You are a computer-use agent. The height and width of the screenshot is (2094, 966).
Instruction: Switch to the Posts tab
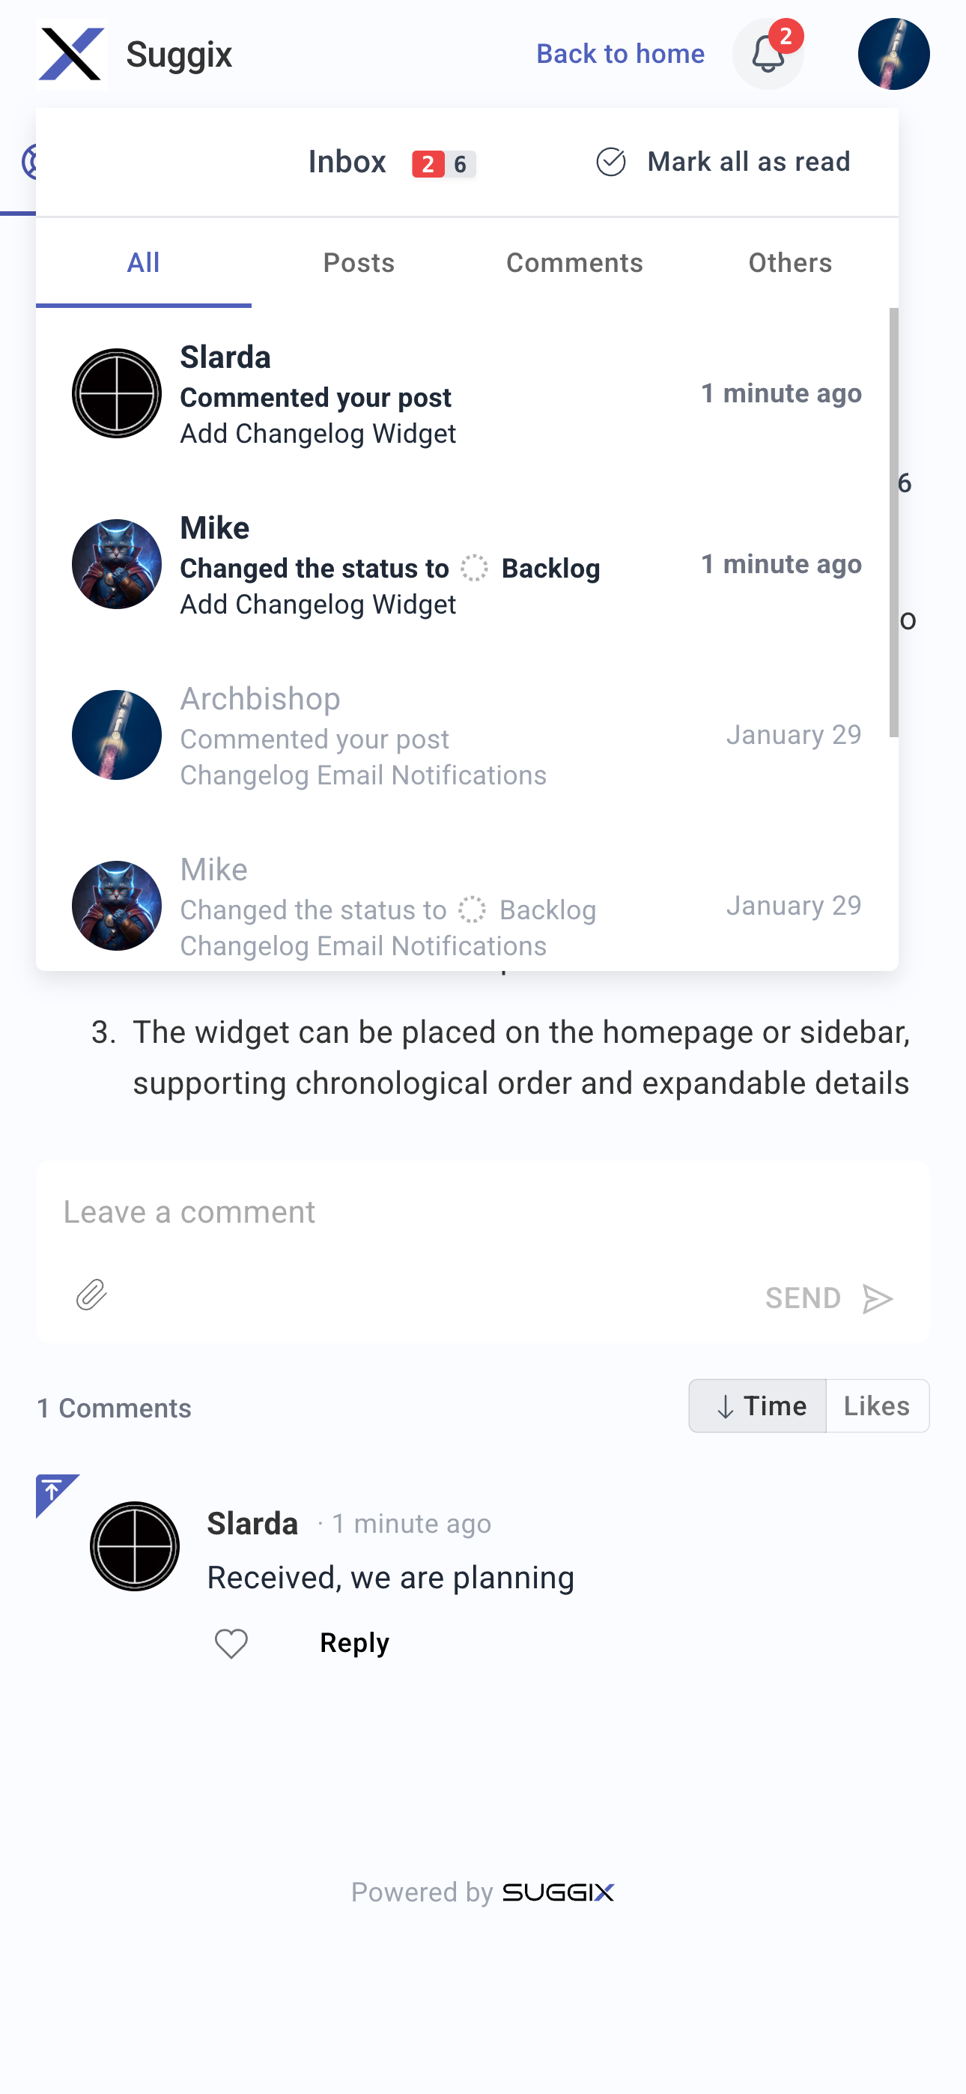pyautogui.click(x=358, y=262)
